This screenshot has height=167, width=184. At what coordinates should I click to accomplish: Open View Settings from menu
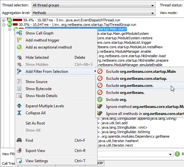pos(56,161)
